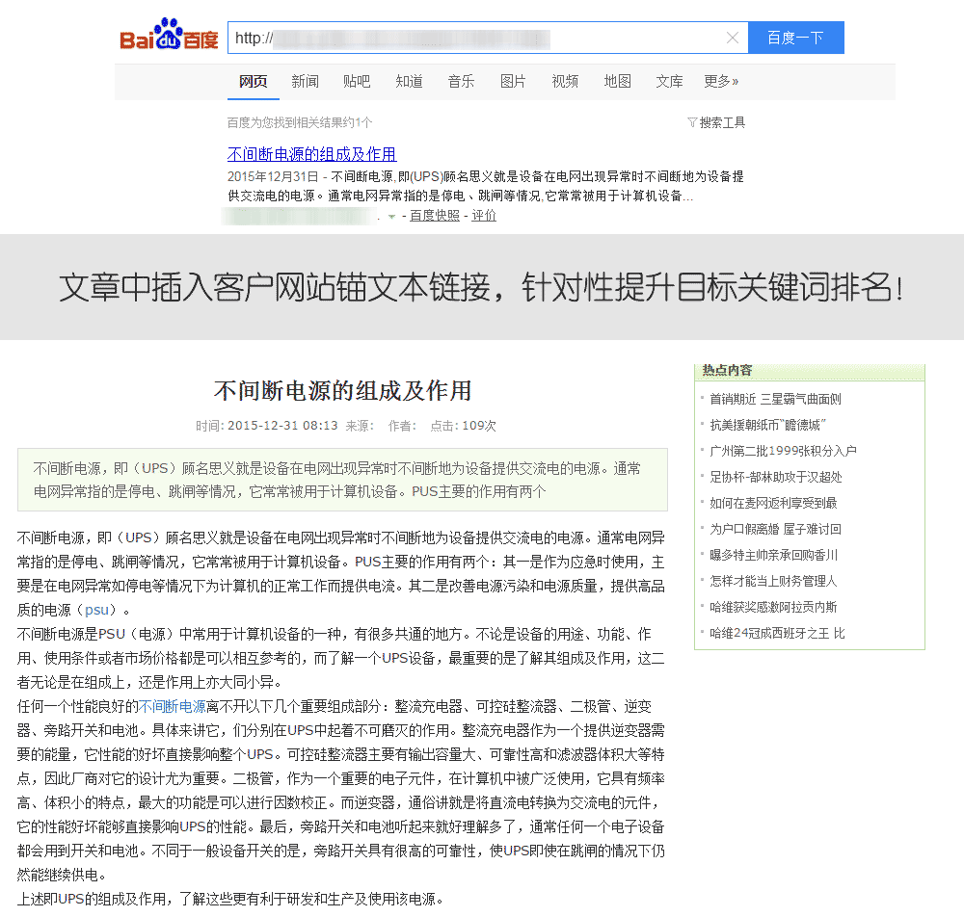Open the 地图 tab
This screenshot has height=917, width=964.
tap(617, 82)
